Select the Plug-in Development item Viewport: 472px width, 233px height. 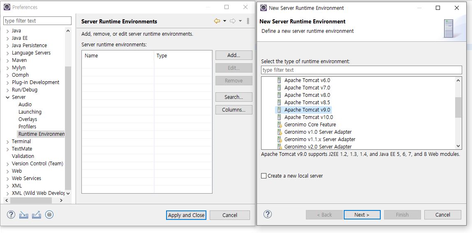35,82
